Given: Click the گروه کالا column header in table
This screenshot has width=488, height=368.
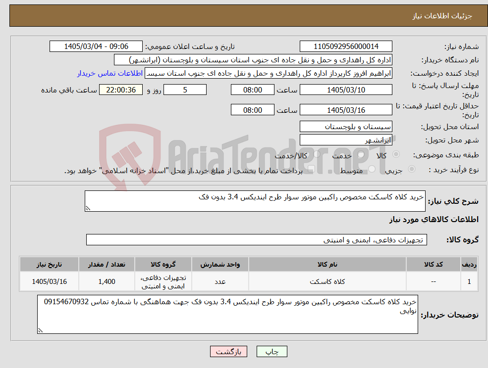Looking at the screenshot, I should [163, 264].
